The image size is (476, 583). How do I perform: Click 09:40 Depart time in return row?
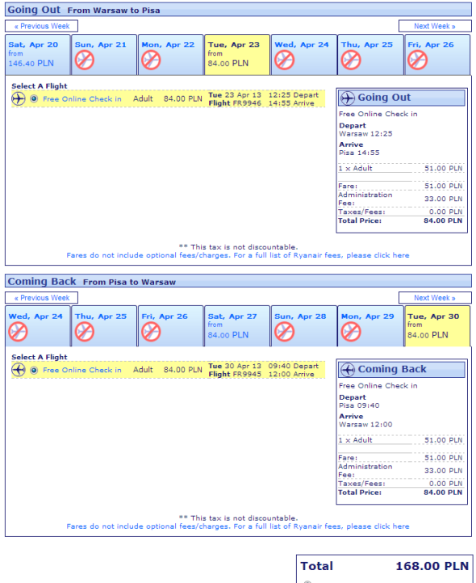click(x=294, y=366)
